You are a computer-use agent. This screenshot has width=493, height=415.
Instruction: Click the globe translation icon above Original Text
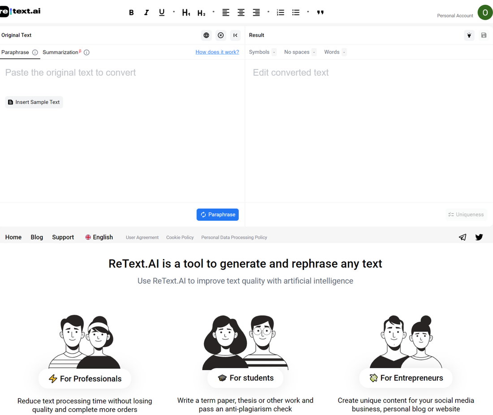coord(206,35)
